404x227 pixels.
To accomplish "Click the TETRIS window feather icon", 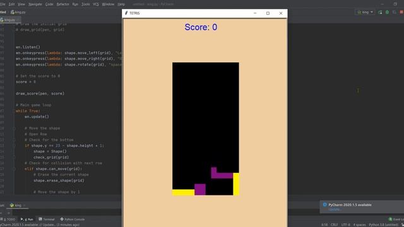I will click(126, 13).
